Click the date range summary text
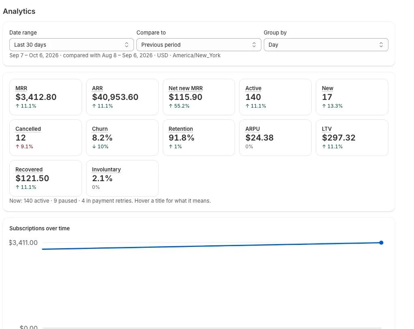The image size is (414, 329). click(115, 56)
